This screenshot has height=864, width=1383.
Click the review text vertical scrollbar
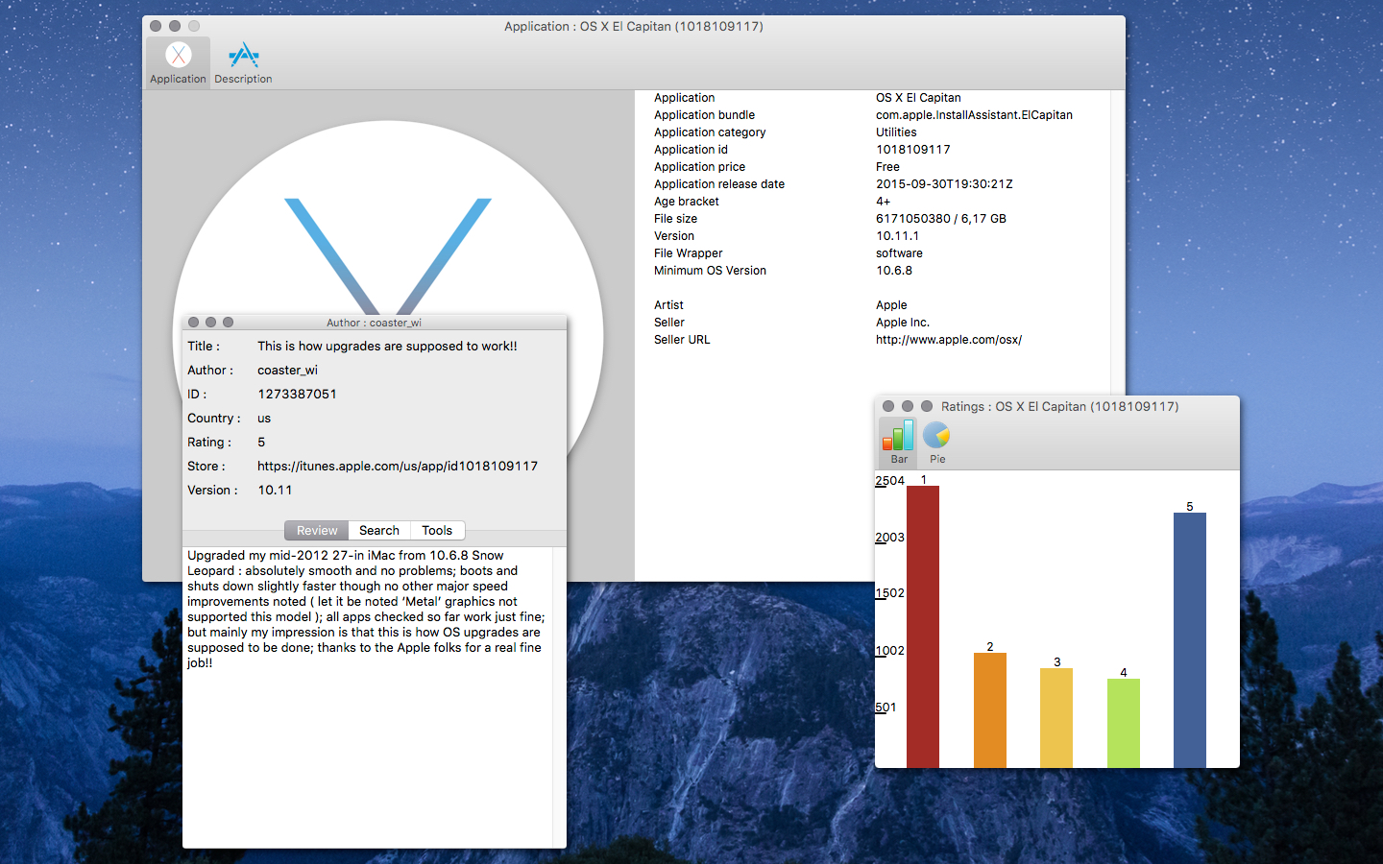tap(559, 697)
